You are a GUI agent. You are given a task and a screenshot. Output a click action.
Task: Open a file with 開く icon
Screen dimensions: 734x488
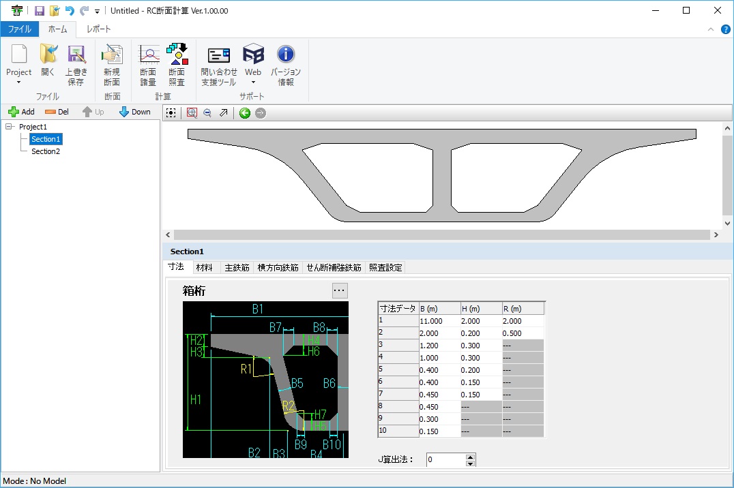pos(48,55)
